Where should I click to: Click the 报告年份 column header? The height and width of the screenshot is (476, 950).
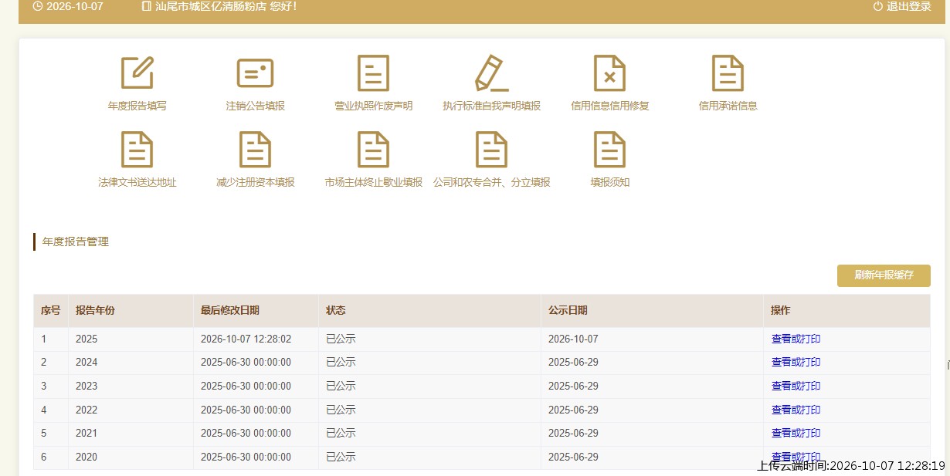[95, 310]
